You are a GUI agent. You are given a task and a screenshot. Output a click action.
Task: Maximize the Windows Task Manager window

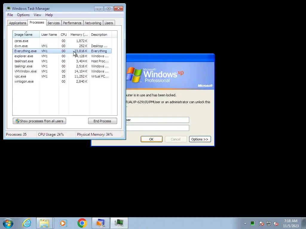pyautogui.click(x=108, y=9)
